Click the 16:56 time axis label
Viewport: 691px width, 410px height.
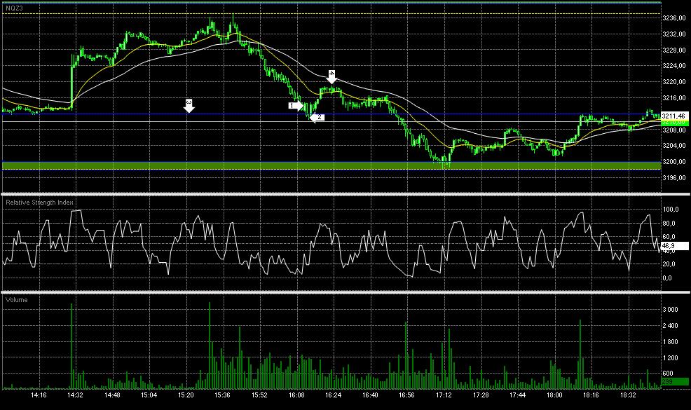point(406,395)
